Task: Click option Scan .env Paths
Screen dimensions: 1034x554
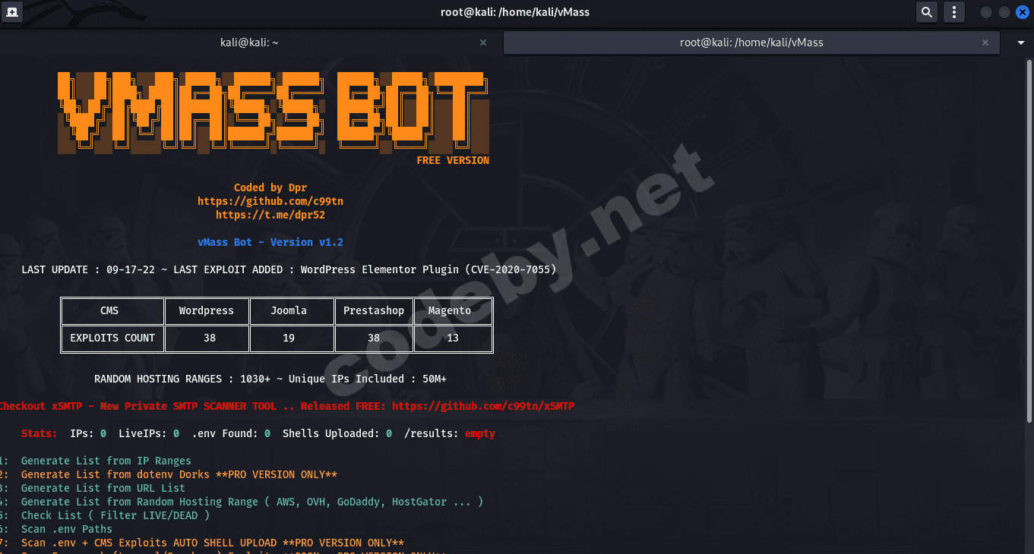Action: coord(67,529)
